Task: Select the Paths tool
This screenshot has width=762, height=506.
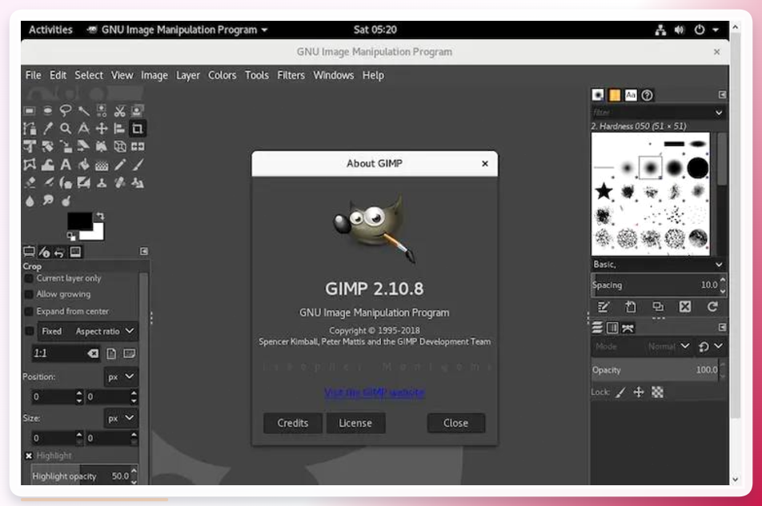Action: [30, 129]
